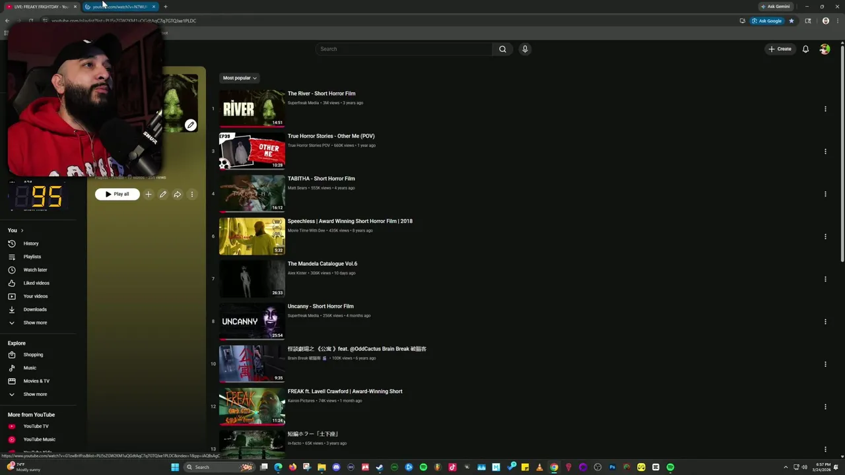Open the Speechless film thumbnail
The height and width of the screenshot is (475, 845).
point(252,236)
